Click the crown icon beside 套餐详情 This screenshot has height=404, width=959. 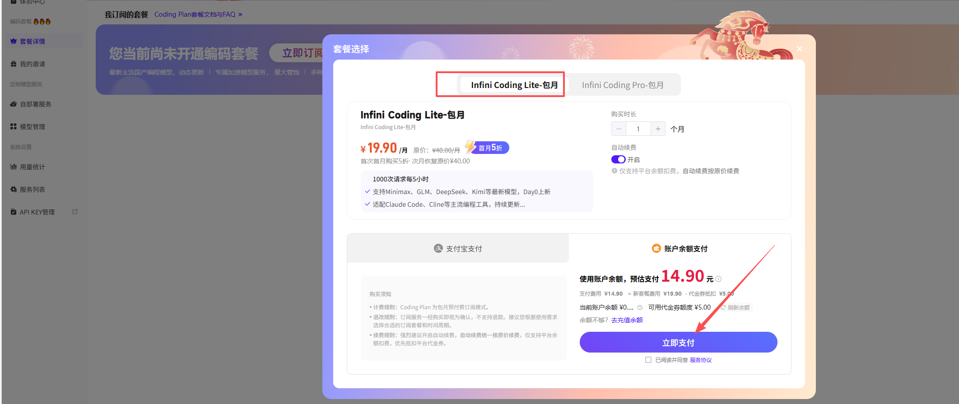click(x=14, y=41)
